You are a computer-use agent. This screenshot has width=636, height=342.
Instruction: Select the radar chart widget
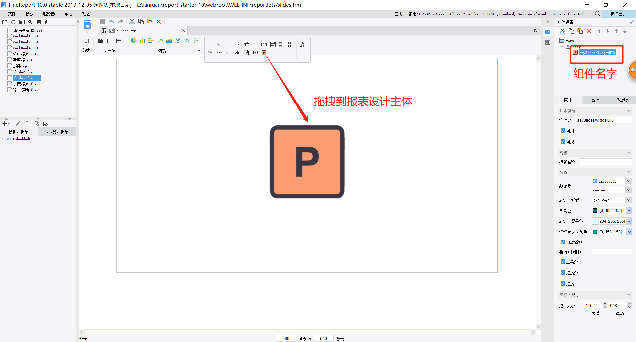[187, 40]
